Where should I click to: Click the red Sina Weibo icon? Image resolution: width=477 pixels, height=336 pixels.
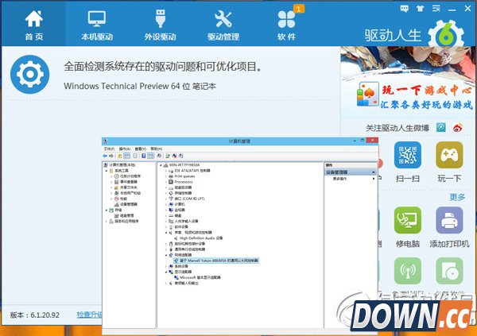pos(458,127)
